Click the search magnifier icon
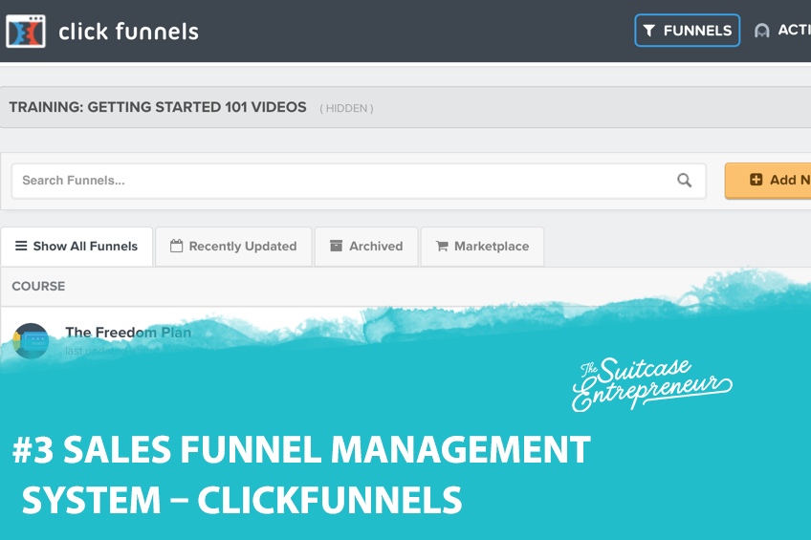The image size is (811, 540). click(685, 181)
